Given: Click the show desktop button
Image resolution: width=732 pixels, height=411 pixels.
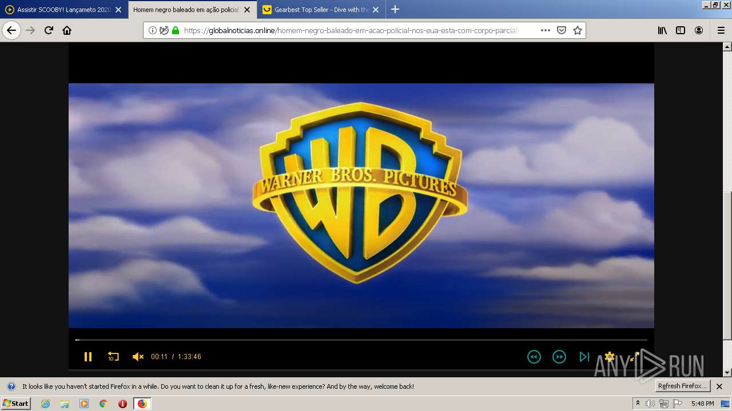Looking at the screenshot, I should point(726,404).
